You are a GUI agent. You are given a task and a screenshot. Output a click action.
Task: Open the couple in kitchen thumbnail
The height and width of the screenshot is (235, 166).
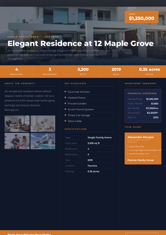pos(17,141)
